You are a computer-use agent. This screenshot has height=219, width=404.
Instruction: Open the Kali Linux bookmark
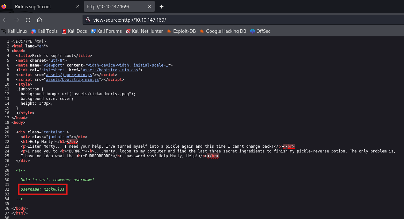[x=14, y=31]
